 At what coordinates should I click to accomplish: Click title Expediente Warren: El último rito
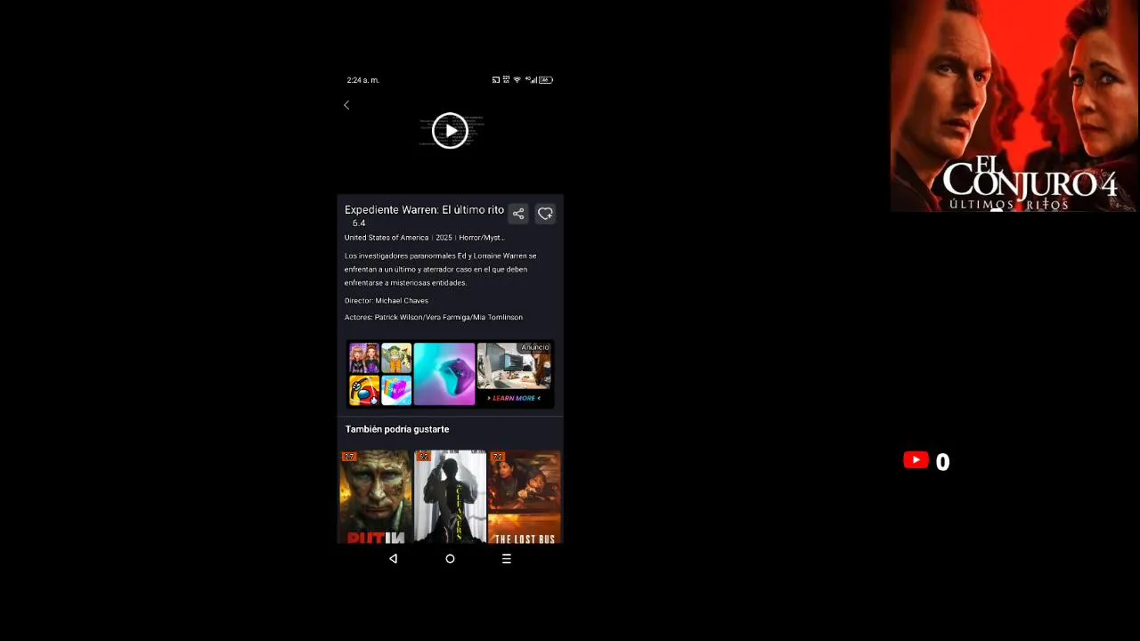click(424, 210)
